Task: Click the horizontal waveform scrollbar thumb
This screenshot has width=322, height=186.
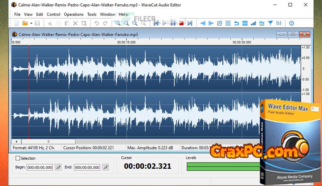Action: coord(48,141)
